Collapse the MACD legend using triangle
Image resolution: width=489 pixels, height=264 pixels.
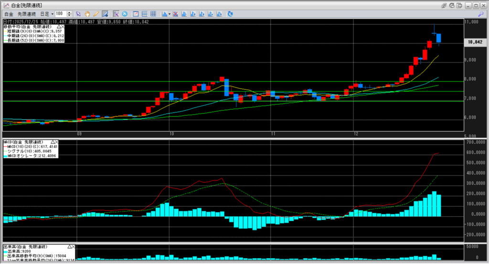[x=52, y=142]
